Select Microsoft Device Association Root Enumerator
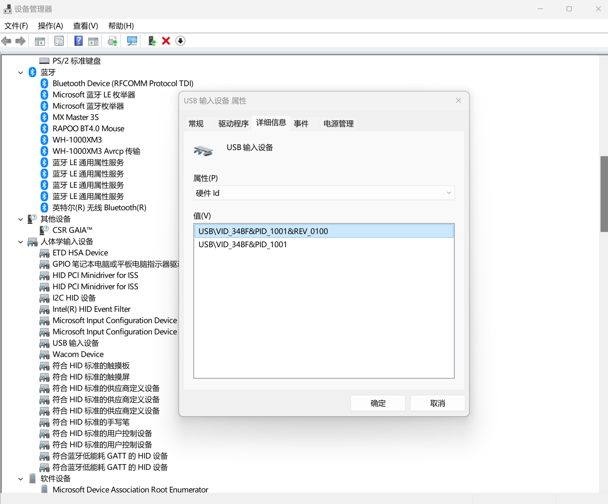The width and height of the screenshot is (608, 504). point(130,489)
